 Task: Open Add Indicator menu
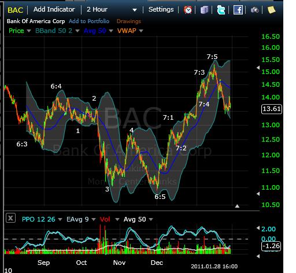(54, 9)
